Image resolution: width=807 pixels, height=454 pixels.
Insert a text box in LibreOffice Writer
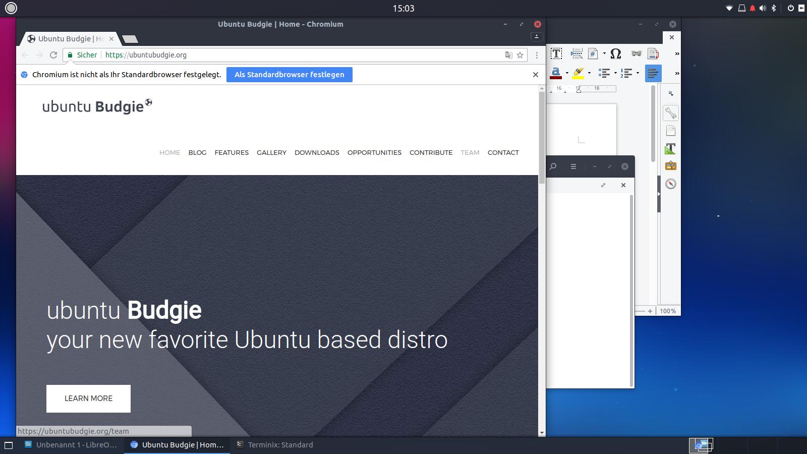[x=556, y=53]
